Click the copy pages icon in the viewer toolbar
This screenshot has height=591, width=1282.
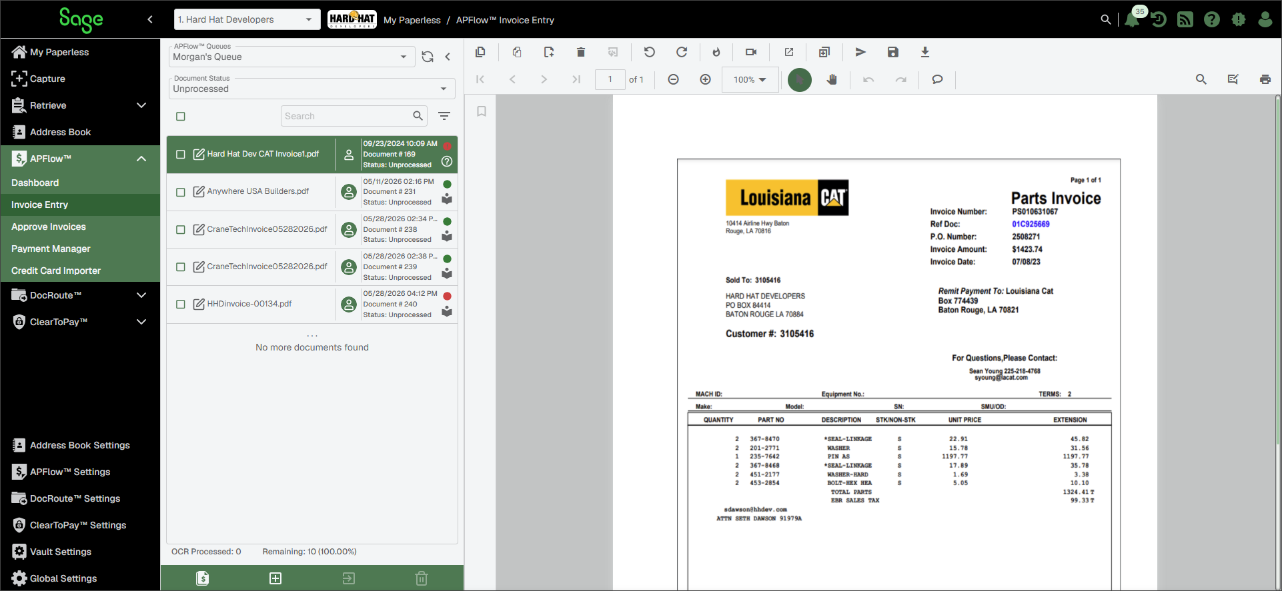[480, 52]
